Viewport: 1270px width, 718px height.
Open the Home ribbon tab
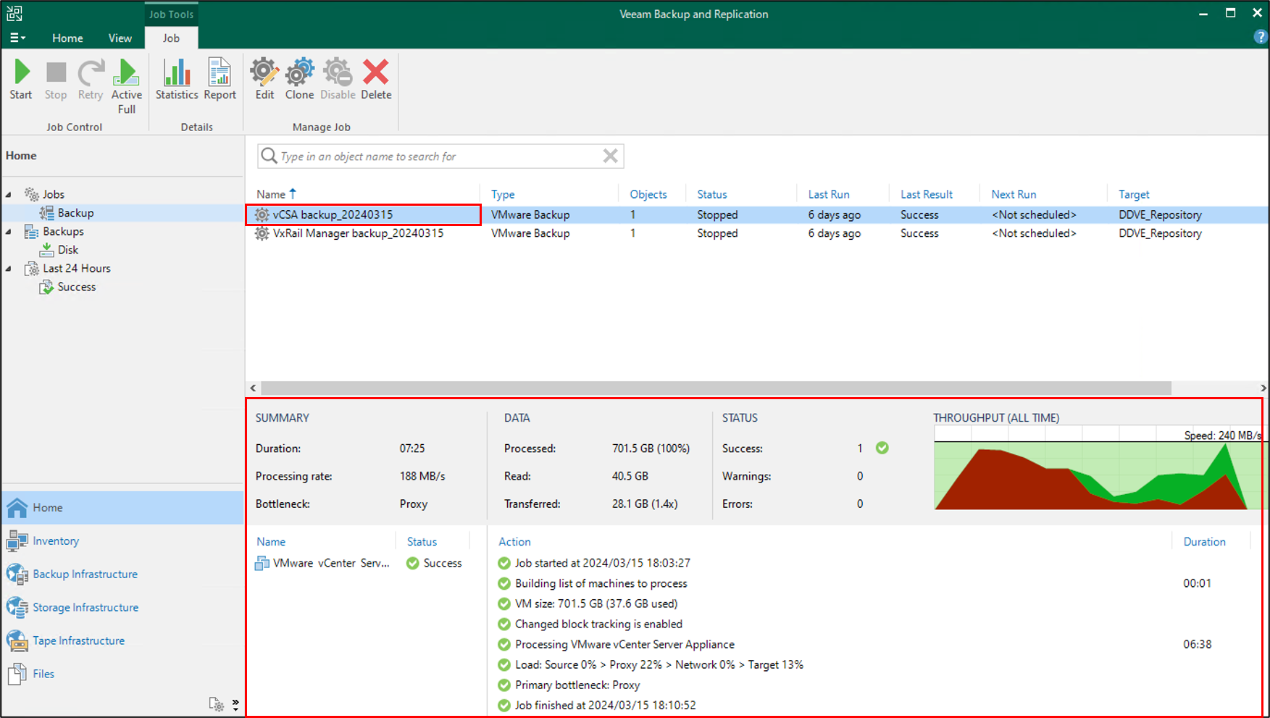(x=67, y=38)
